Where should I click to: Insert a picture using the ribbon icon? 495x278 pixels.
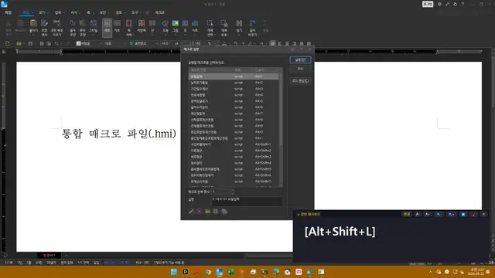point(176,23)
